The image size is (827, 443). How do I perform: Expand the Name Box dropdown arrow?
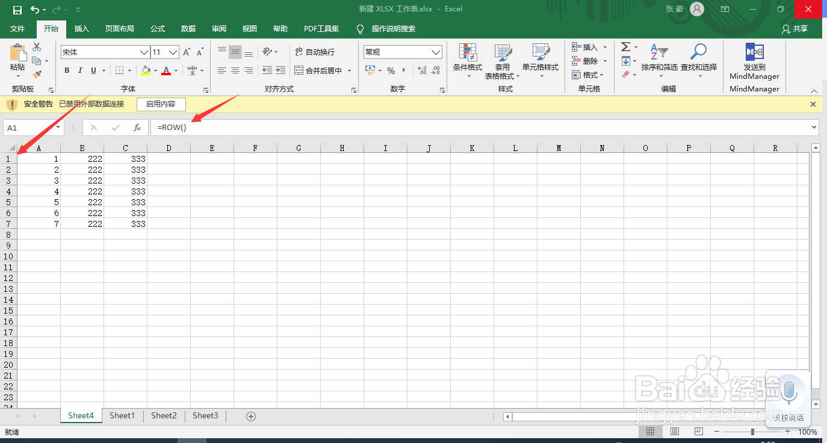click(58, 128)
